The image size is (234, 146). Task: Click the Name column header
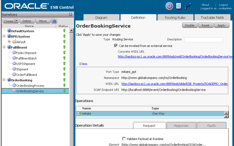29,26
